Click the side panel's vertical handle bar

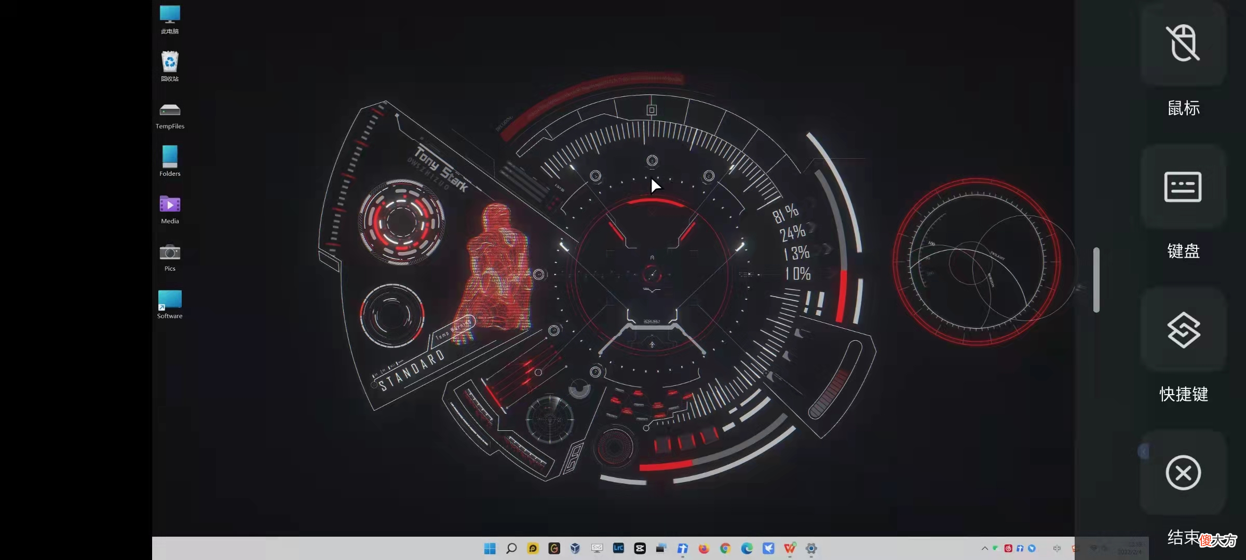1096,280
